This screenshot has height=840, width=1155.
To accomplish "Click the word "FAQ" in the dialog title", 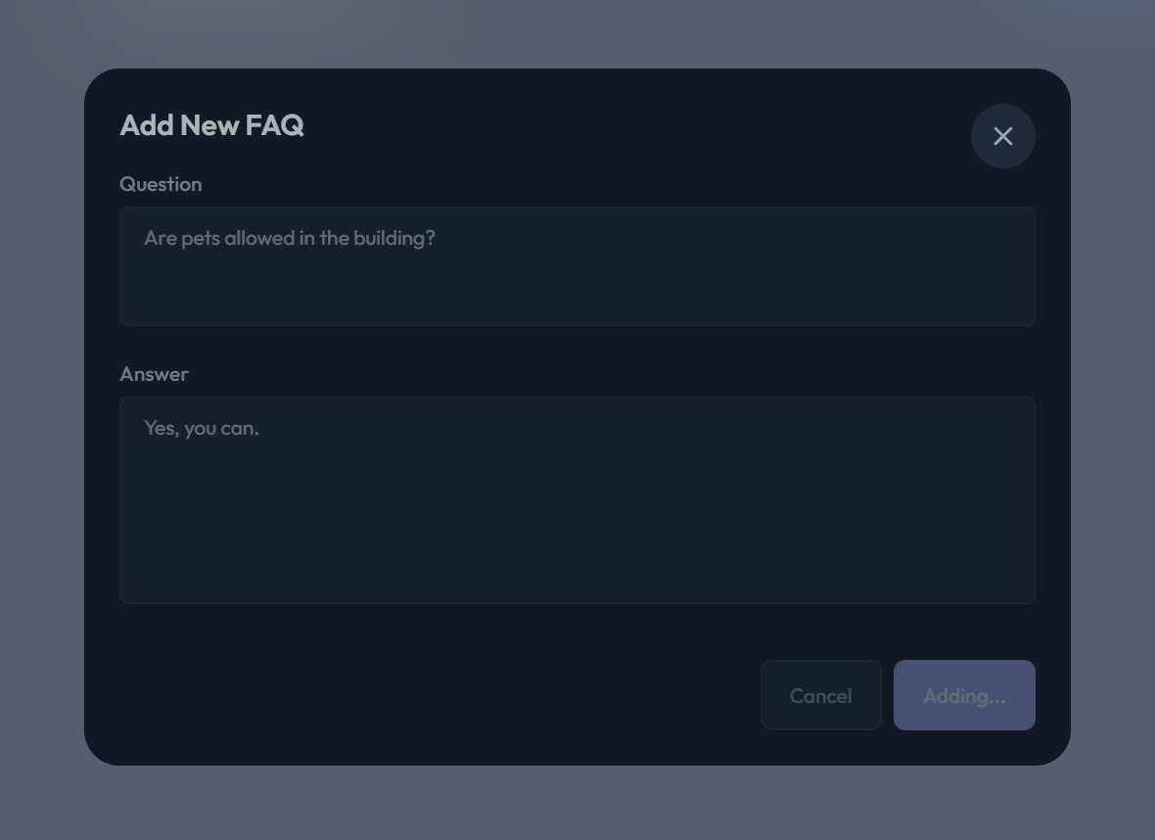I will tap(274, 125).
